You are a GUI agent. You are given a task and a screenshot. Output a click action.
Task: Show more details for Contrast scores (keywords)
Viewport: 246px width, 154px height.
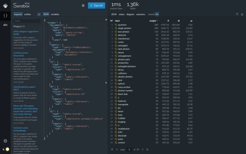pos(19,82)
